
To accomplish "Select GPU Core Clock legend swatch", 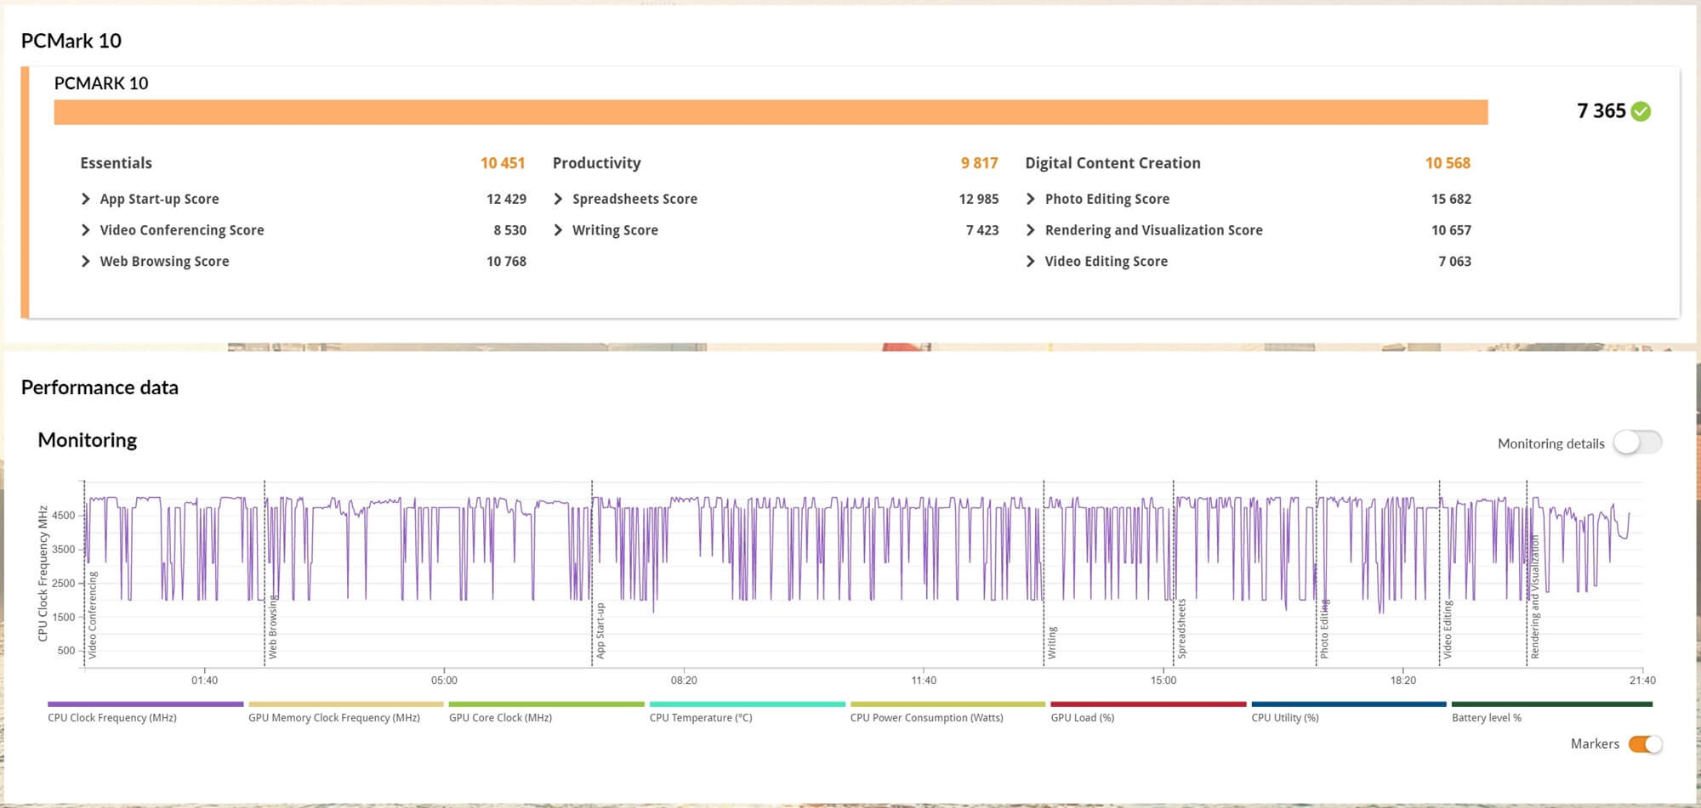I will coord(547,704).
